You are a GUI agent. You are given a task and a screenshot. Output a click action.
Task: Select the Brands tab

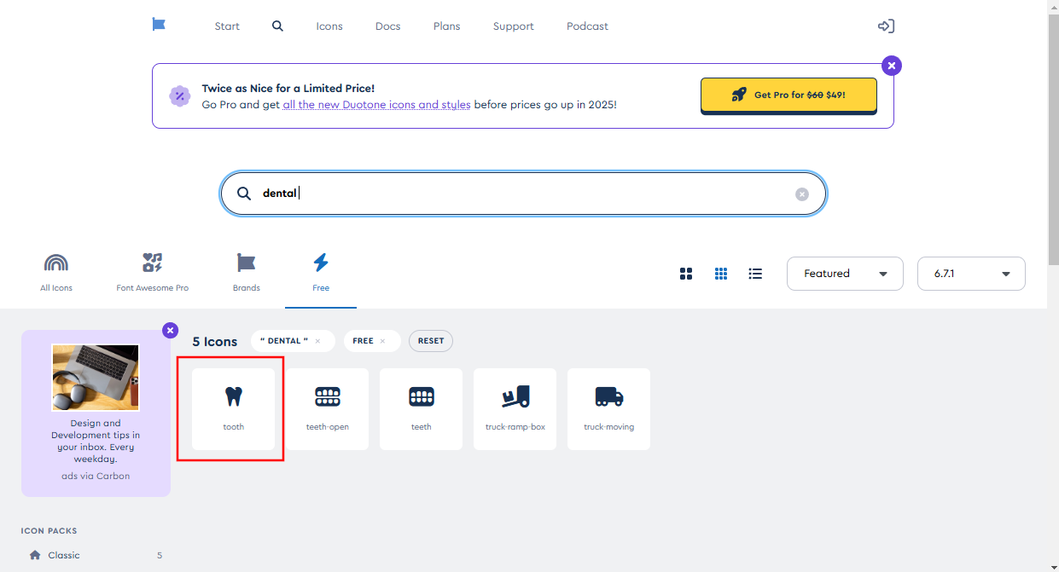(x=246, y=273)
